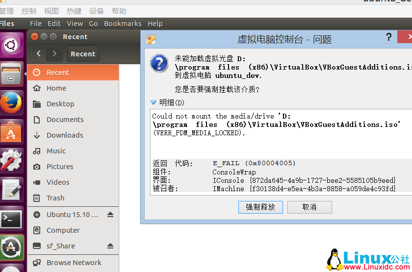Click the Desktop folder icon in sidebar
The height and width of the screenshot is (272, 412).
click(x=36, y=104)
